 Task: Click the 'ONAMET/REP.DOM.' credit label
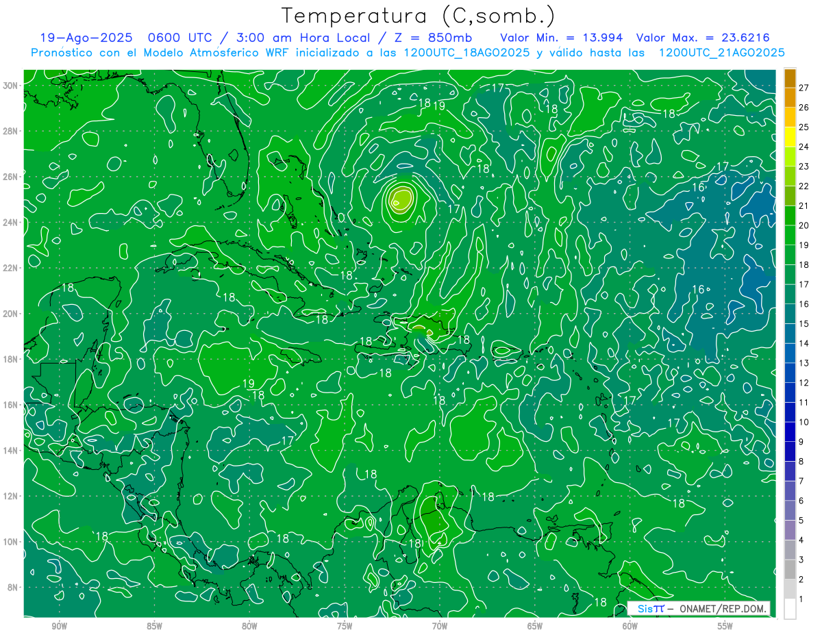pos(722,608)
